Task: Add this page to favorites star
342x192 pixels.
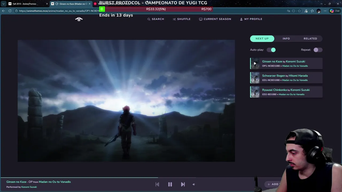Action: coord(300,11)
